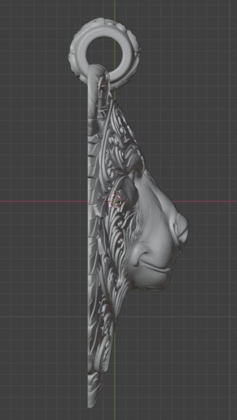Click the red horizontal axis line on the left
Viewport: 237px width, 420px height.
pyautogui.click(x=44, y=201)
